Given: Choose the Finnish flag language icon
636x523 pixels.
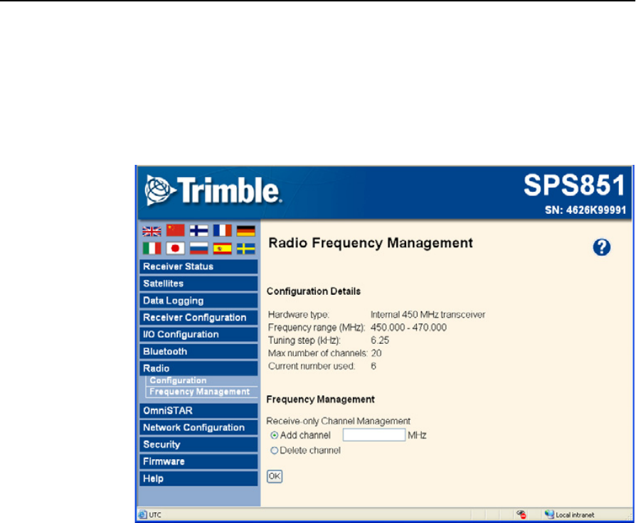Looking at the screenshot, I should click(198, 230).
